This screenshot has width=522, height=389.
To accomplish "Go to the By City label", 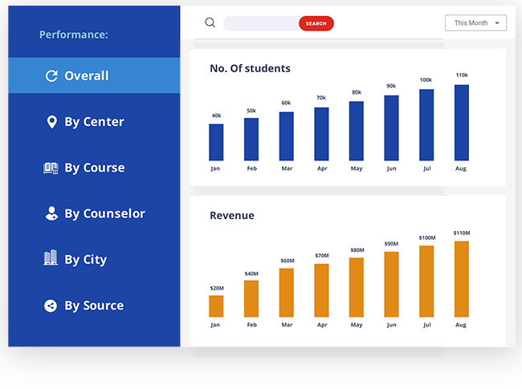I will point(86,259).
